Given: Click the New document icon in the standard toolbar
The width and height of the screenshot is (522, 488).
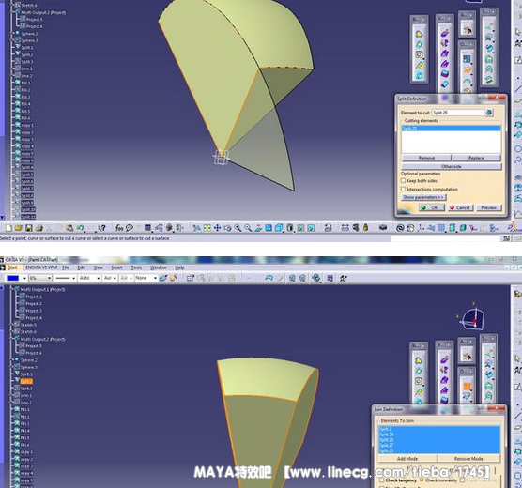Looking at the screenshot, I should 8,228.
